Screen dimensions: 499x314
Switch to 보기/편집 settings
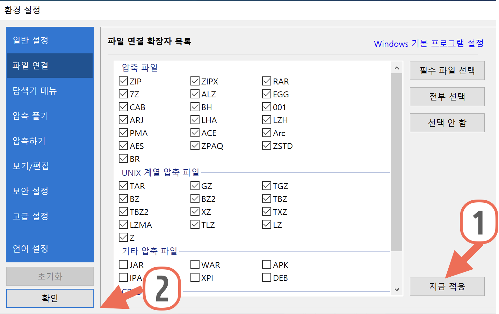pyautogui.click(x=50, y=166)
